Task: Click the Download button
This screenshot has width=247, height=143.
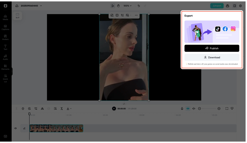Action: [212, 57]
